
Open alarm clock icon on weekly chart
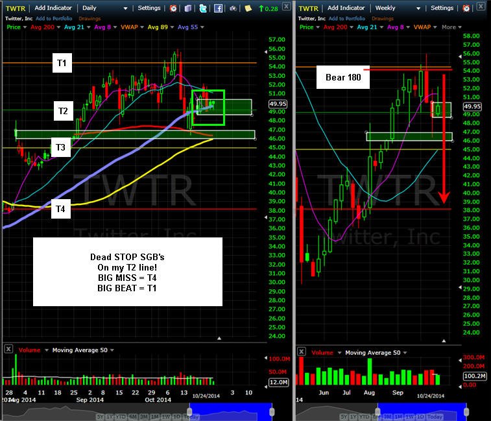tap(466, 8)
